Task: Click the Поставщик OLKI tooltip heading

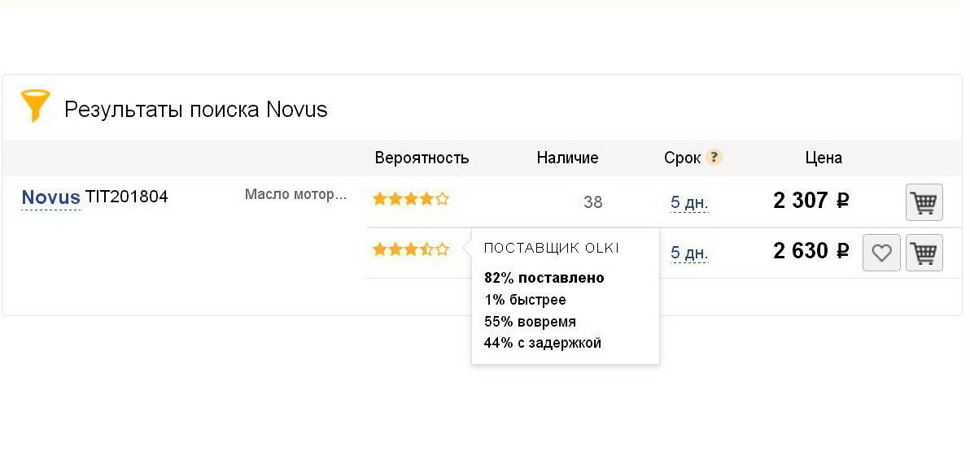Action: click(x=551, y=249)
